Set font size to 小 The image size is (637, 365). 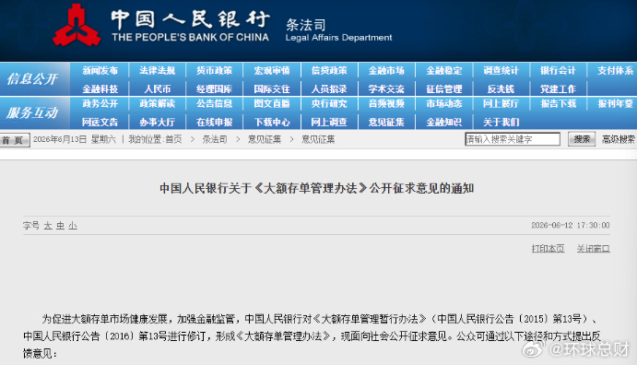coord(73,226)
